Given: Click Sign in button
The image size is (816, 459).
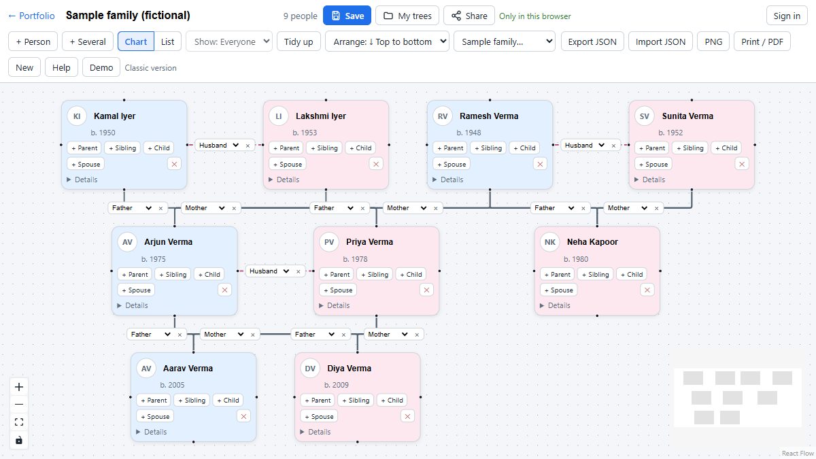Looking at the screenshot, I should pyautogui.click(x=787, y=16).
